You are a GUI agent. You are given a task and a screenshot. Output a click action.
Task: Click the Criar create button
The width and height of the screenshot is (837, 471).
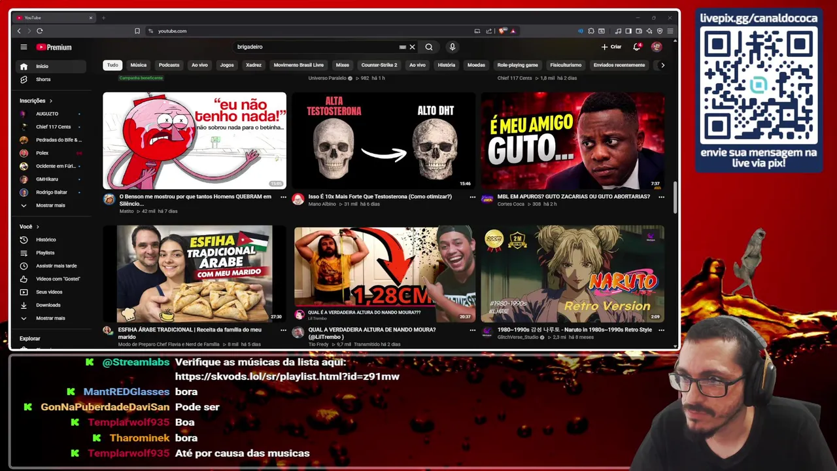[611, 47]
